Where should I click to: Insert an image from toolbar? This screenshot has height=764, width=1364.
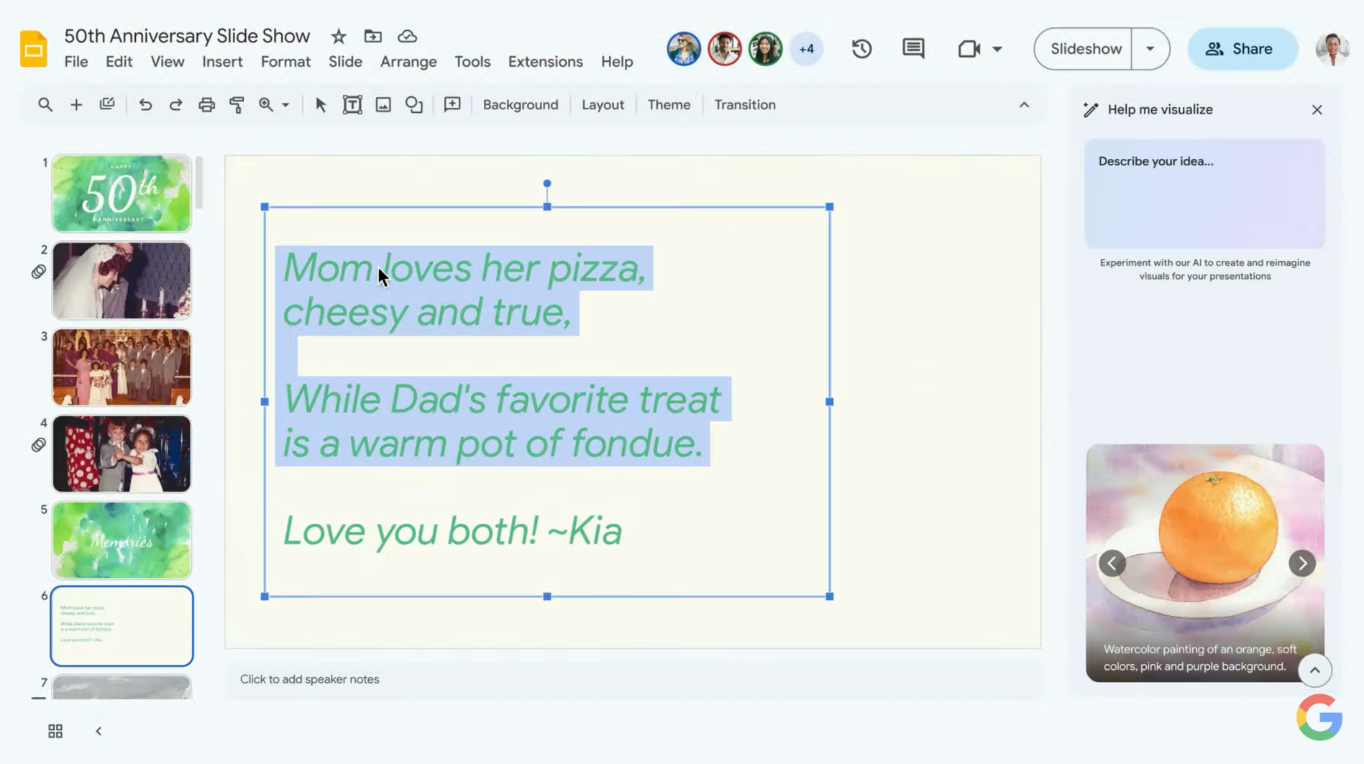click(x=383, y=105)
